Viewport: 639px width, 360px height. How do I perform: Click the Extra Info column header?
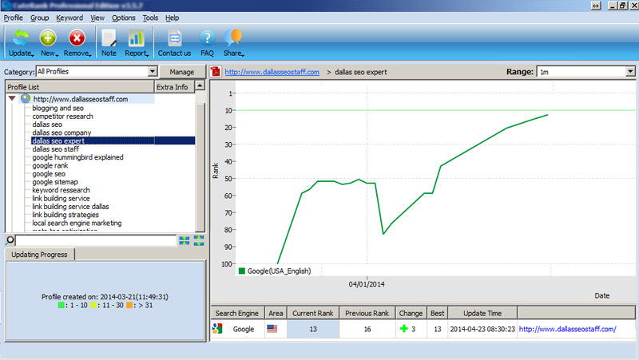click(174, 87)
